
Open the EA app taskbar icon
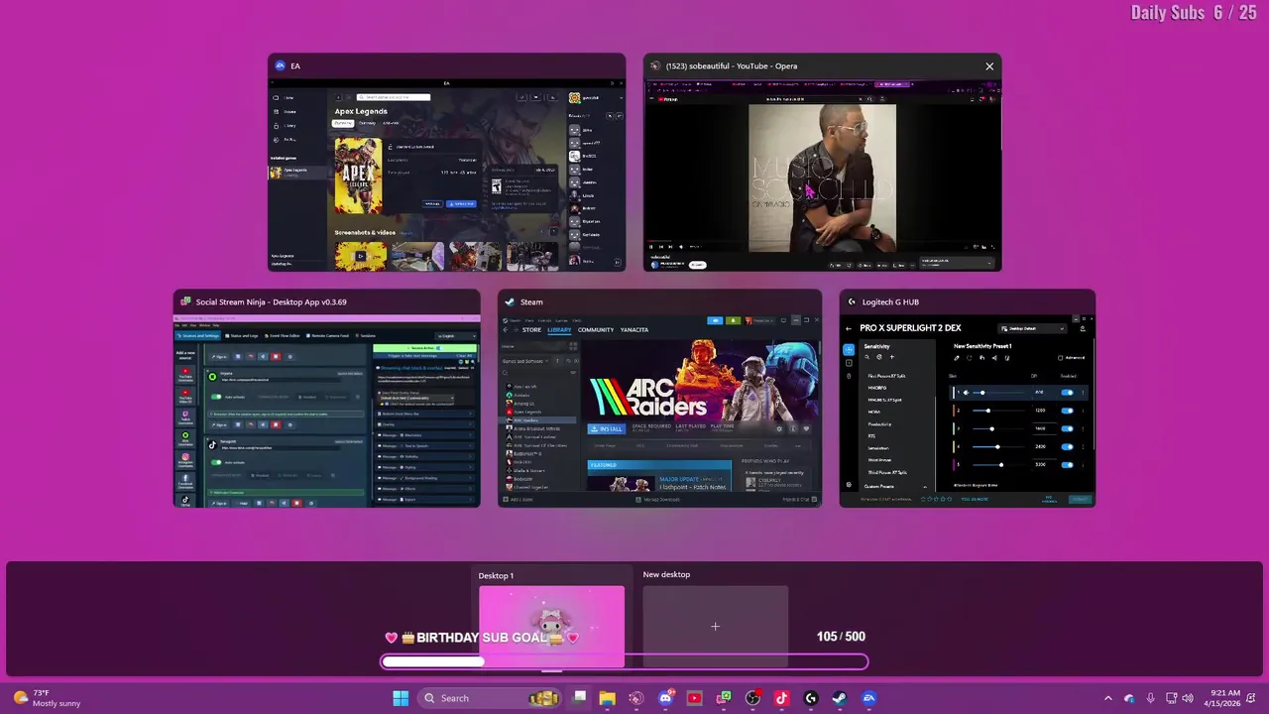coord(868,698)
